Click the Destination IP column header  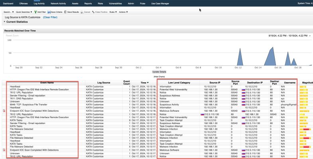click(x=255, y=83)
